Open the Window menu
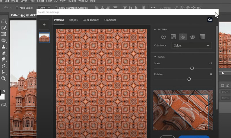The height and width of the screenshot is (138, 231). [83, 1]
